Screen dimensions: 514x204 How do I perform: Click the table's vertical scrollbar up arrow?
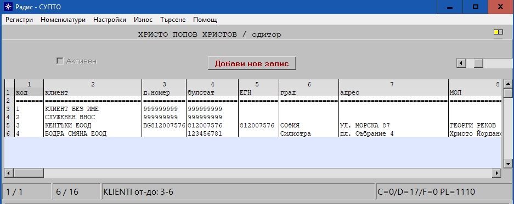click(508, 84)
